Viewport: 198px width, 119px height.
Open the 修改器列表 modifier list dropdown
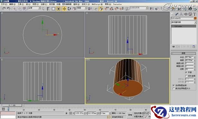pyautogui.click(x=184, y=22)
